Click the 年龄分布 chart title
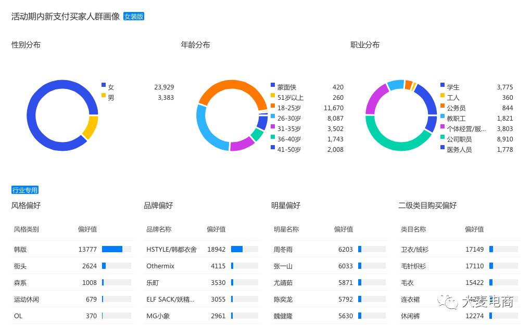Image resolution: width=531 pixels, height=325 pixels. pyautogui.click(x=195, y=45)
